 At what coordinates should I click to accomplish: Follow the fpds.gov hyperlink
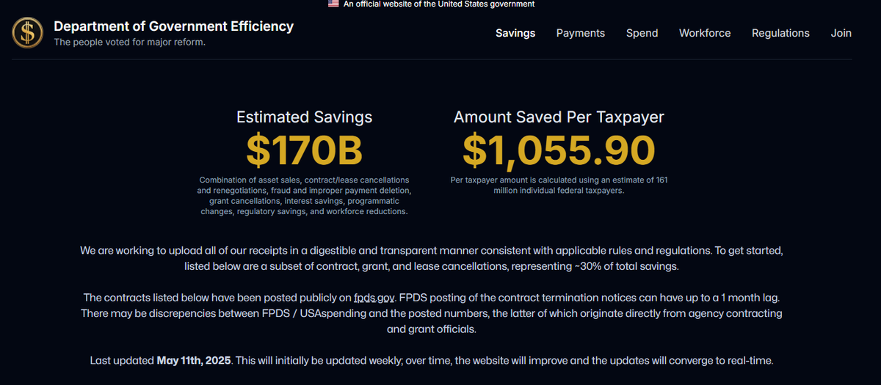click(x=374, y=298)
